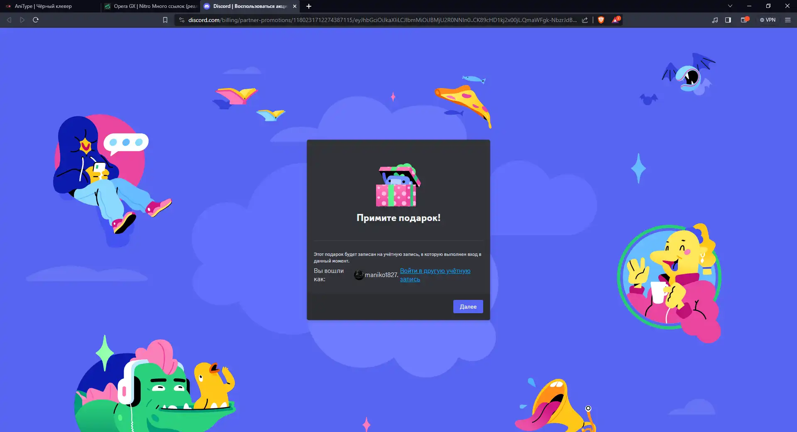Open a new browser tab
The image size is (797, 432).
click(x=309, y=6)
